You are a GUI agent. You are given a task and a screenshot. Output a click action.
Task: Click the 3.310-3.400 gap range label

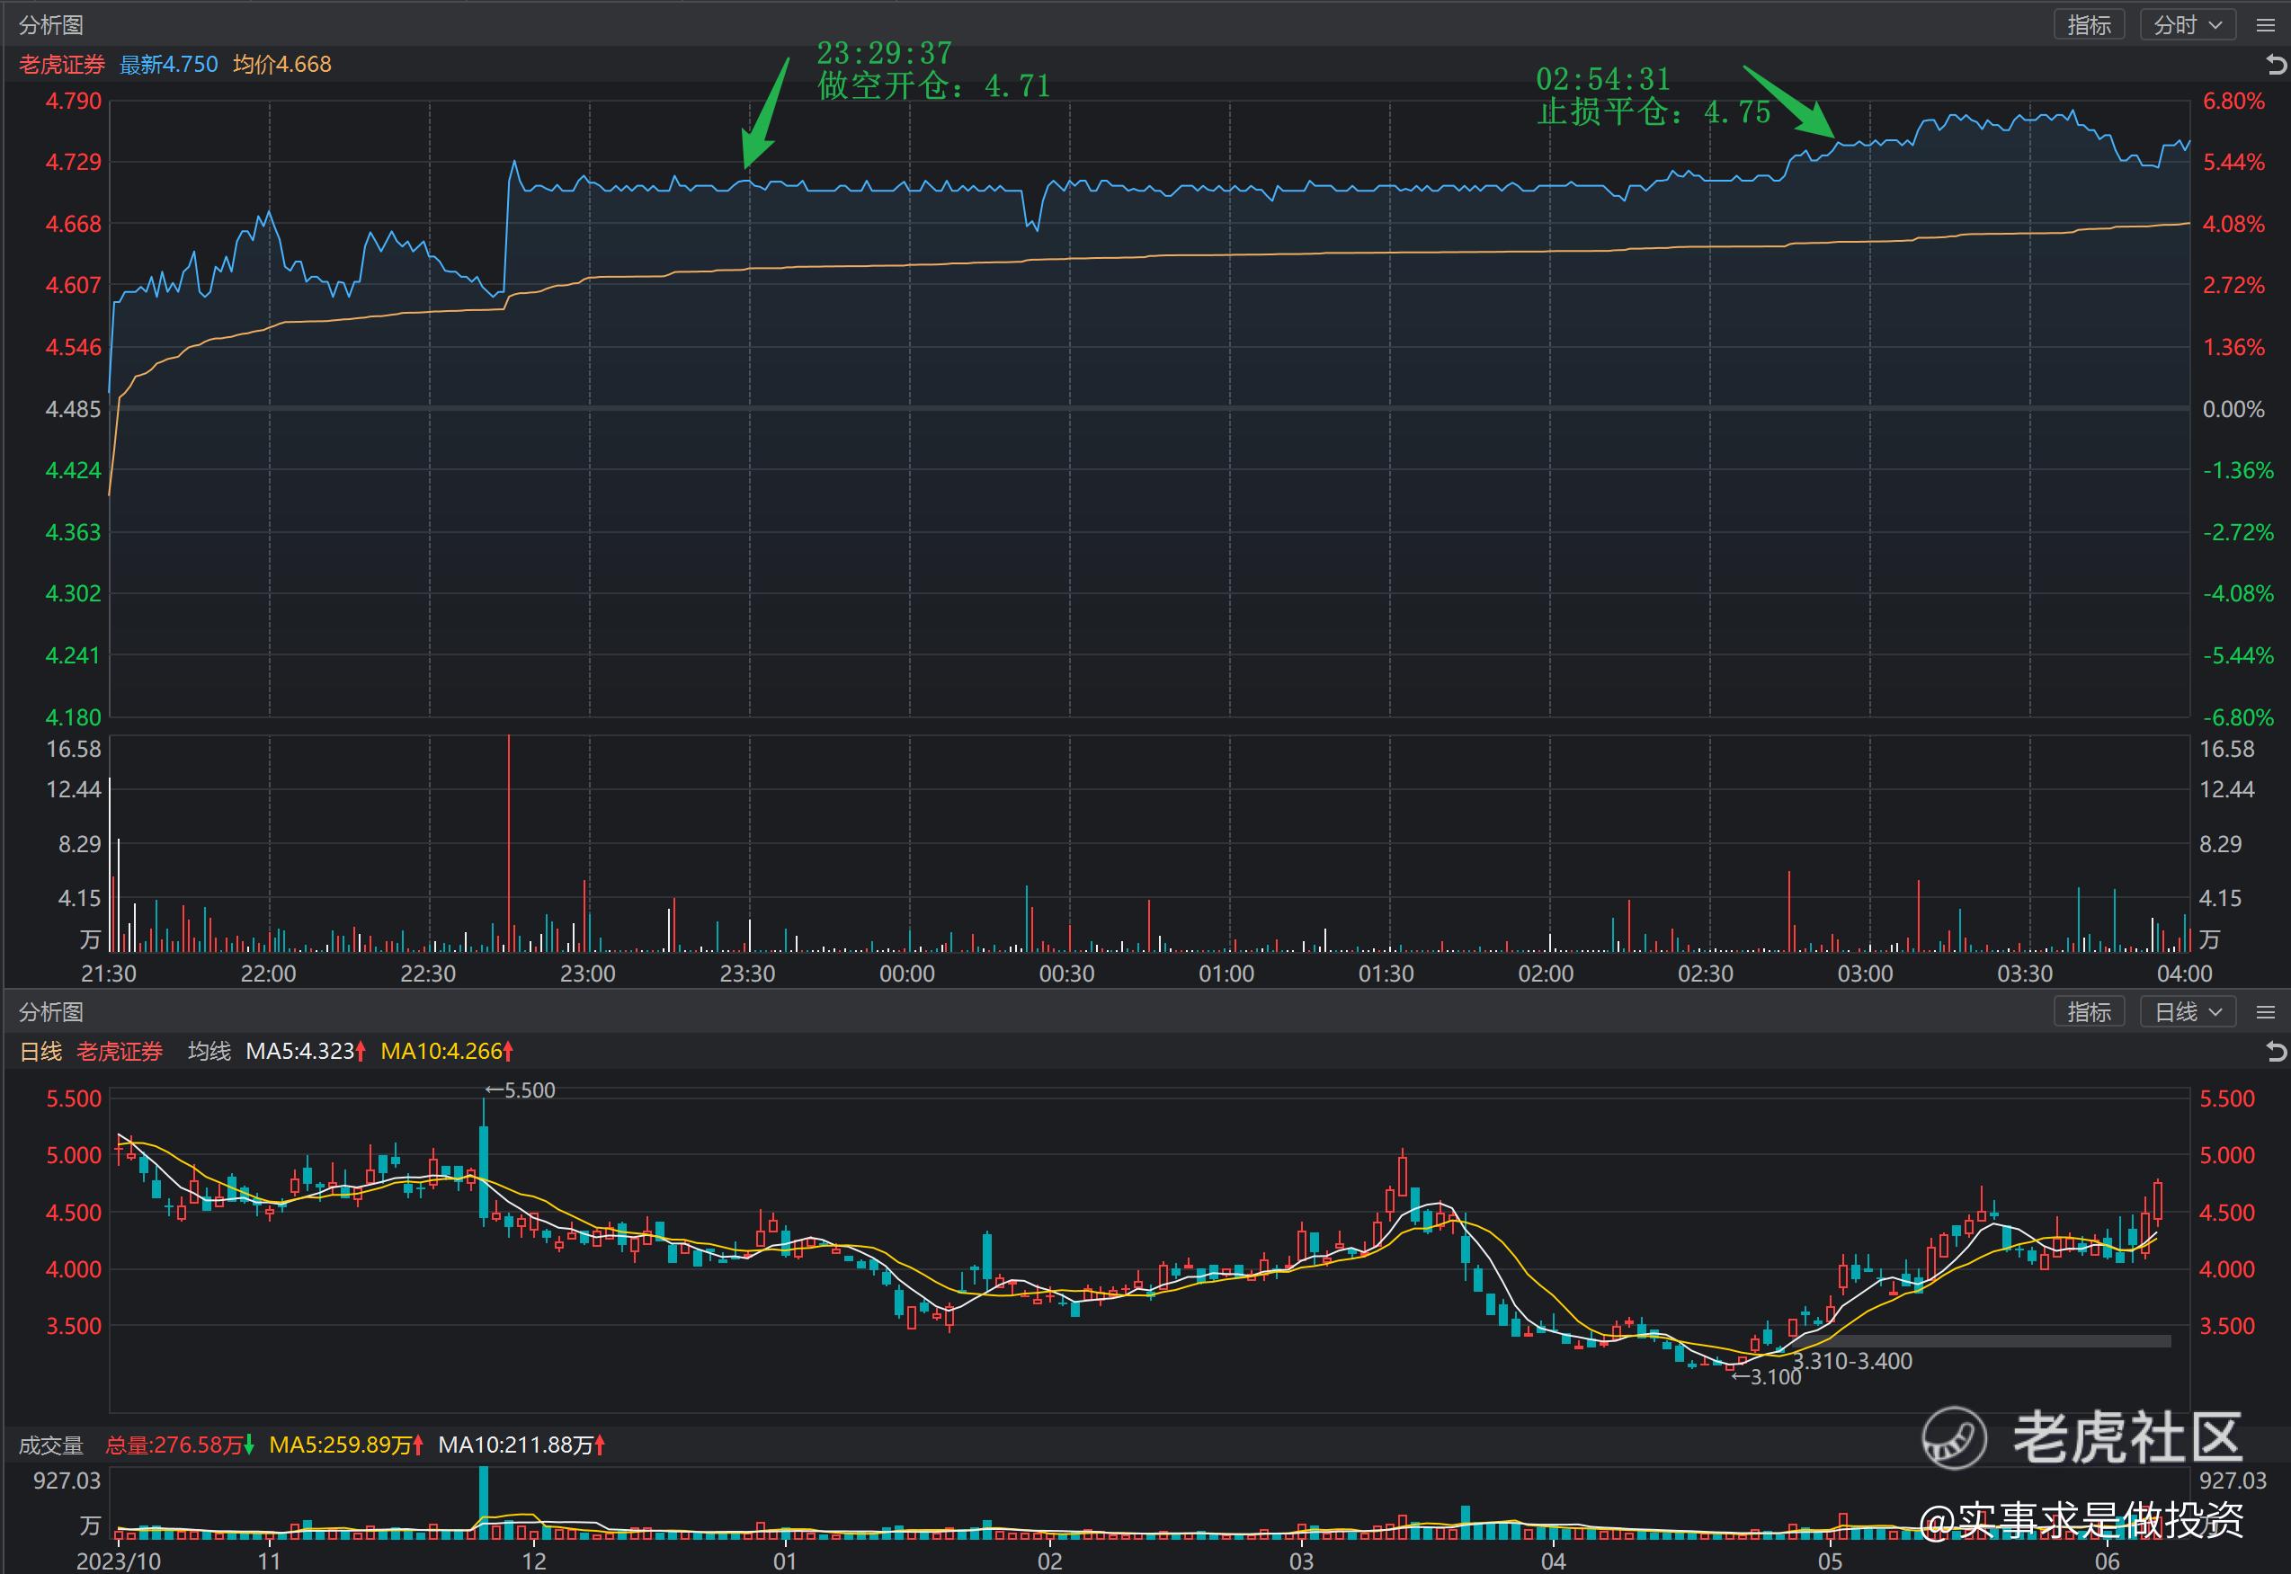click(x=1852, y=1362)
